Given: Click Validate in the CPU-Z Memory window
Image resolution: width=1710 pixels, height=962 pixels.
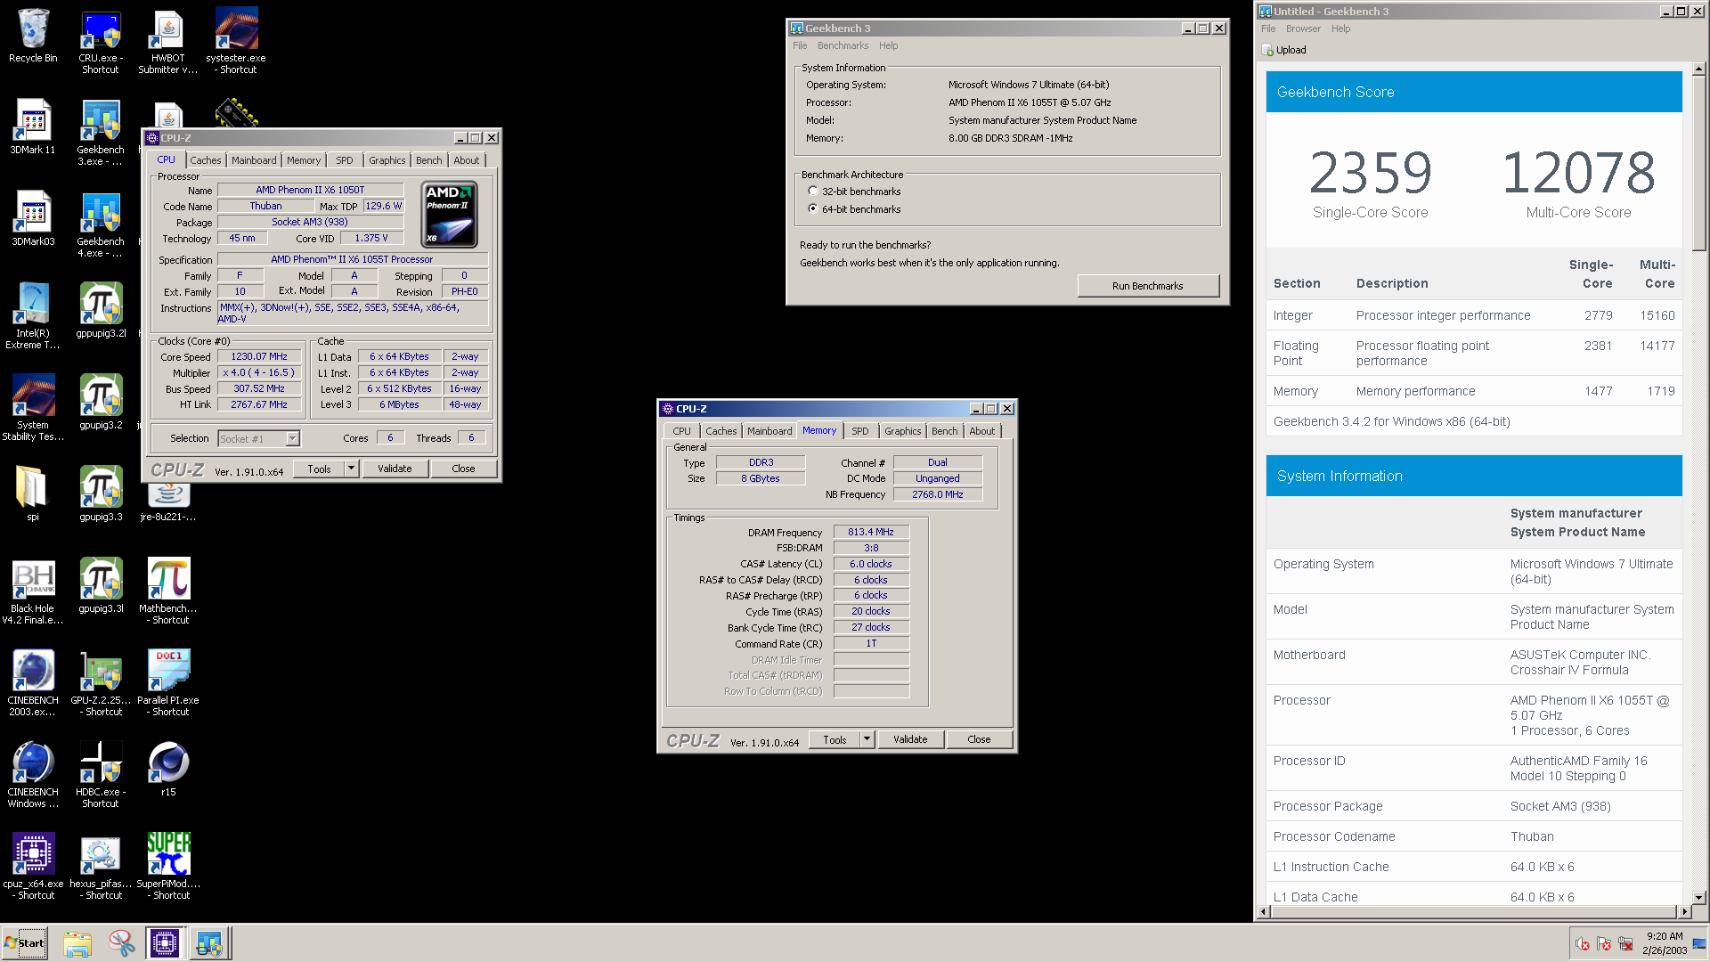Looking at the screenshot, I should [x=910, y=739].
